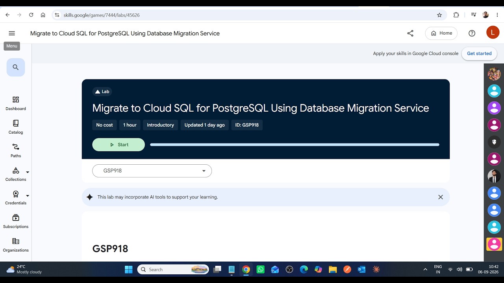504x283 pixels.
Task: Open Microsoft Edge from the taskbar
Action: point(304,269)
